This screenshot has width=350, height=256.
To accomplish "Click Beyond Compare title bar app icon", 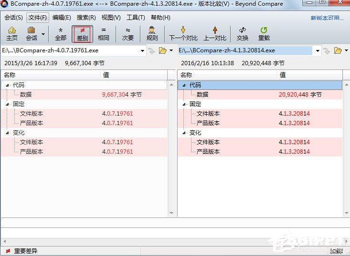I will click(4, 3).
